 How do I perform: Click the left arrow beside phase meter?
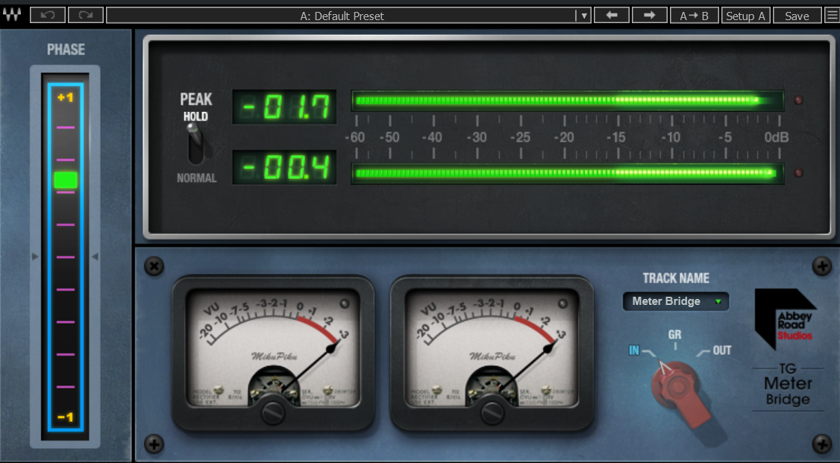tap(35, 257)
